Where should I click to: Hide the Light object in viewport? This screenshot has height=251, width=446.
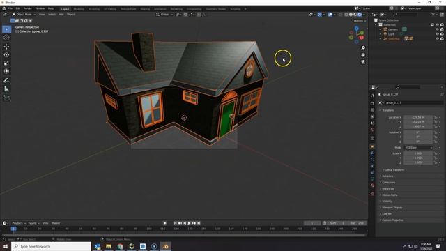[x=437, y=34]
